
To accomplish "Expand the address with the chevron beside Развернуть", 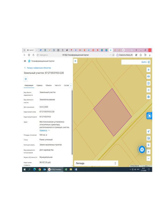I will click(49, 131).
